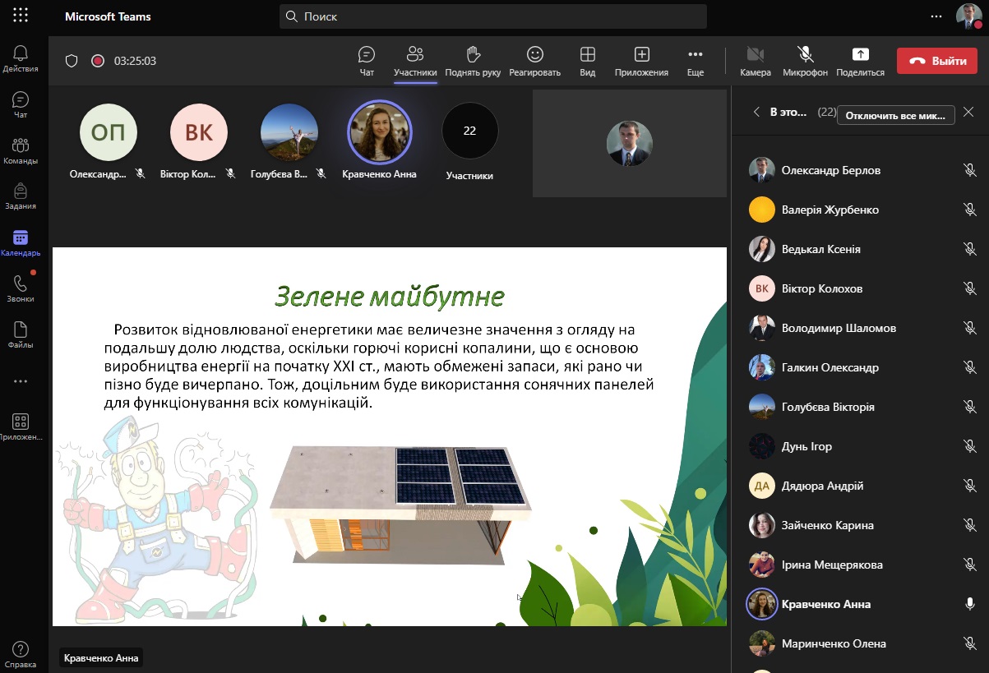Click Кравченко Анна's active microphone icon
The height and width of the screenshot is (673, 989).
pos(970,604)
